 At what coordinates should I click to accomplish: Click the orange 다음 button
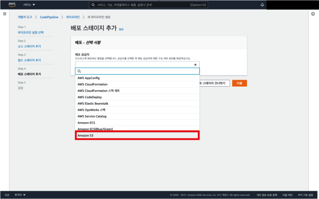click(x=239, y=83)
